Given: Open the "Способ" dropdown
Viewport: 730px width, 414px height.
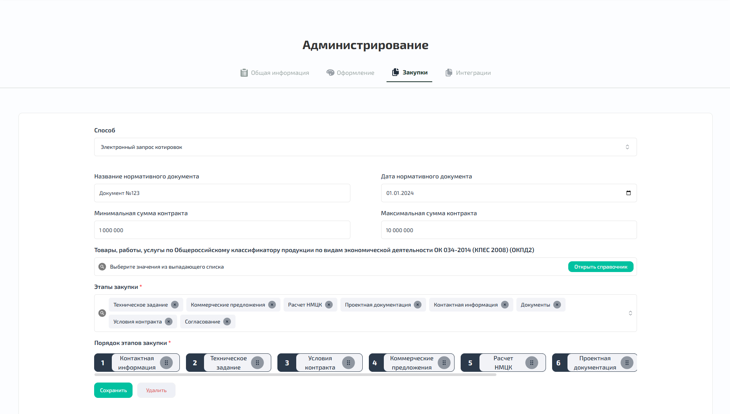Looking at the screenshot, I should click(x=628, y=147).
